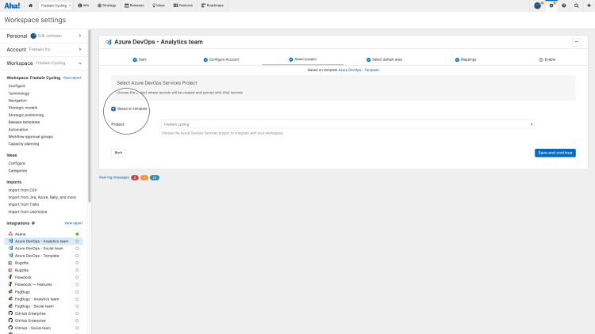595x334 pixels.
Task: Click the Integrations add gear icon
Action: [x=33, y=223]
